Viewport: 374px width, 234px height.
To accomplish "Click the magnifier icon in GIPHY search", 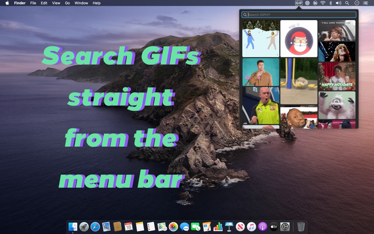I will coord(245,15).
